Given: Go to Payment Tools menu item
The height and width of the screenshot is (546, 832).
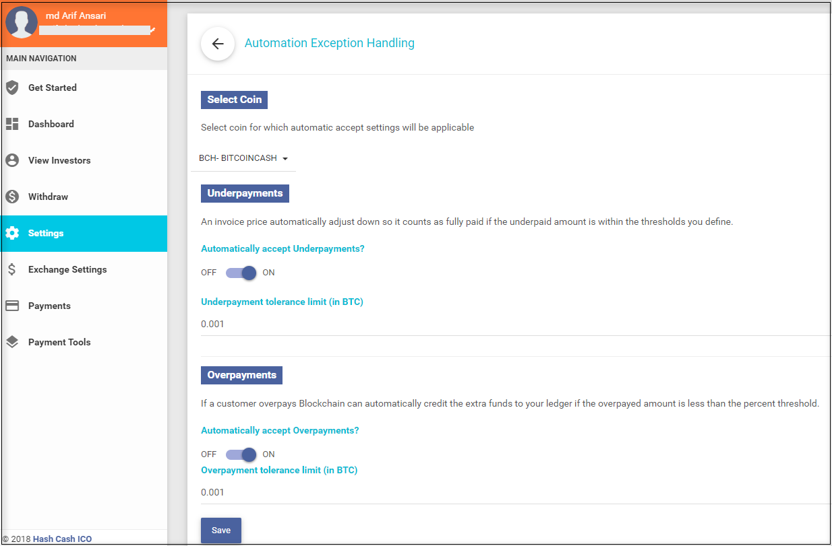Looking at the screenshot, I should [59, 342].
